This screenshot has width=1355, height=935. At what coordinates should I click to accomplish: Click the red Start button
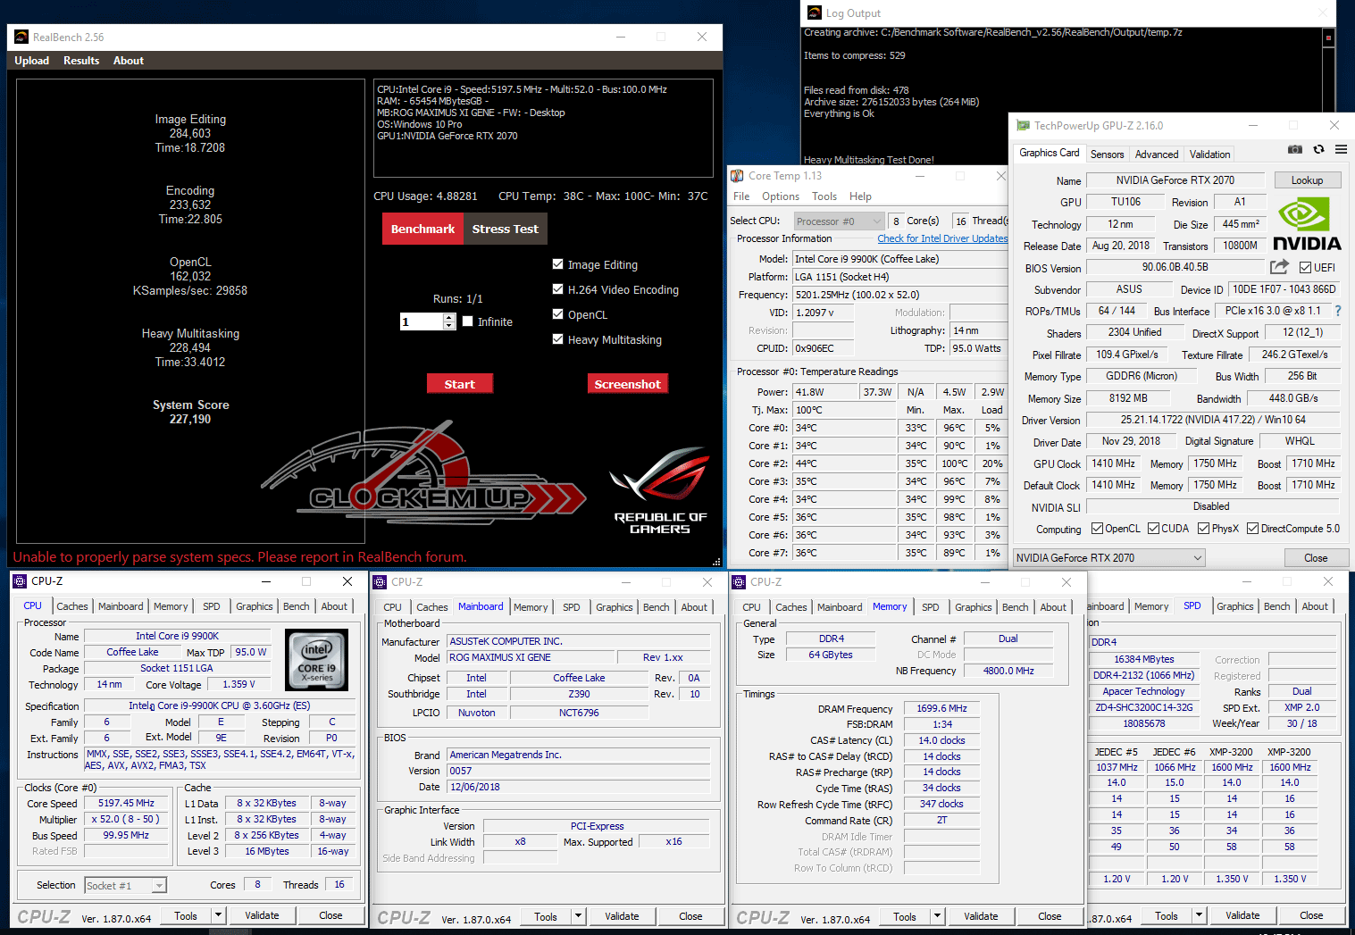460,384
